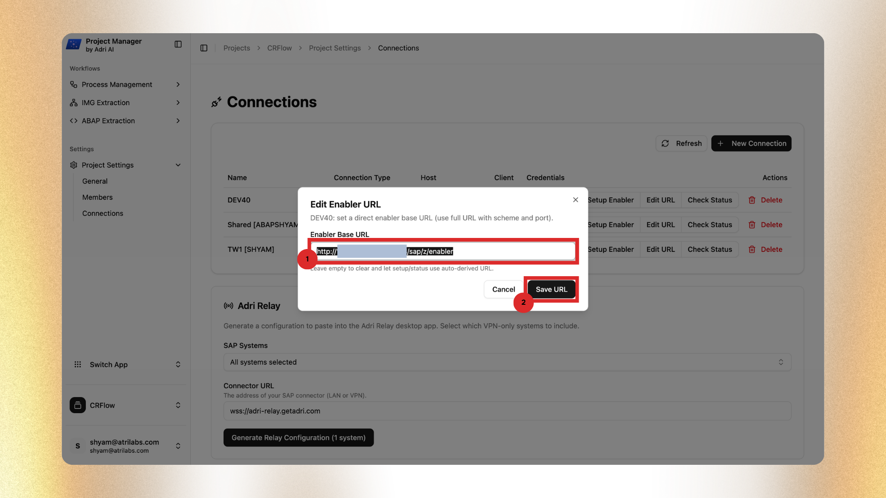The height and width of the screenshot is (498, 886).
Task: Navigate to Projects in the breadcrumb
Action: pyautogui.click(x=236, y=48)
